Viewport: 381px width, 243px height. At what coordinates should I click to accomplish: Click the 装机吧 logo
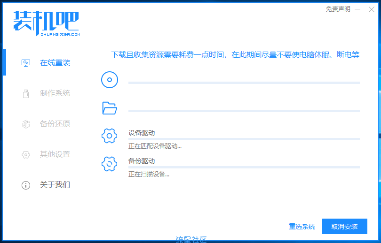[x=47, y=23]
